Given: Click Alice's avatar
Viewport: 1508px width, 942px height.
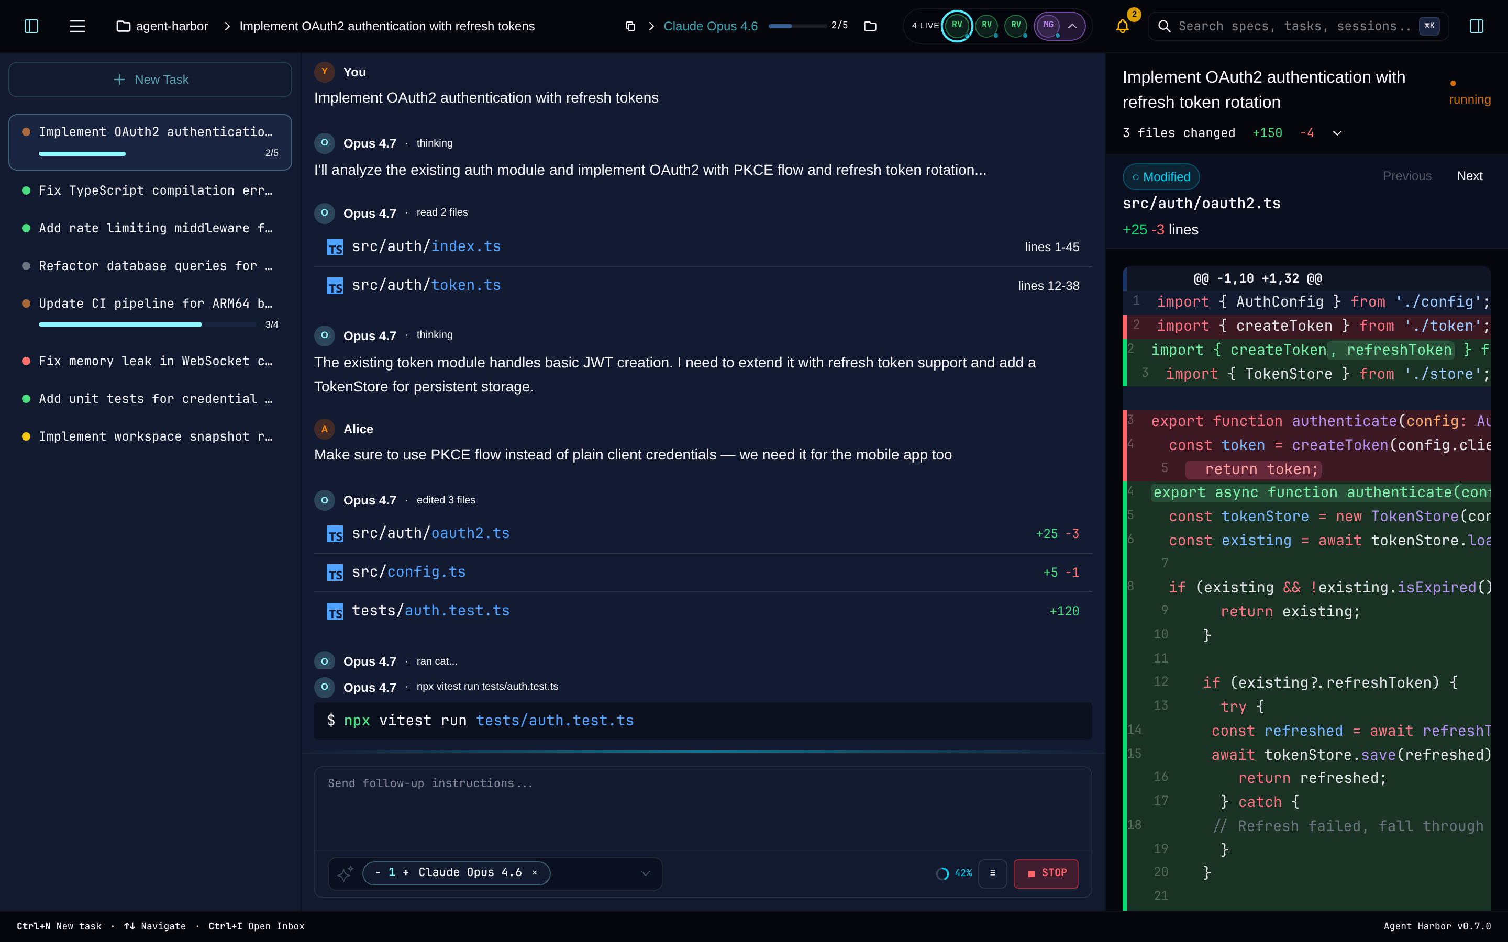Looking at the screenshot, I should (324, 429).
